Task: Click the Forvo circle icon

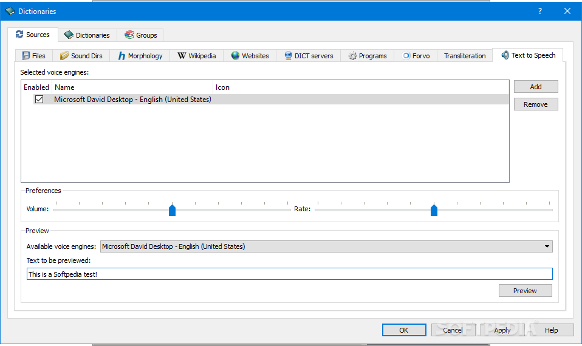Action: coord(406,56)
